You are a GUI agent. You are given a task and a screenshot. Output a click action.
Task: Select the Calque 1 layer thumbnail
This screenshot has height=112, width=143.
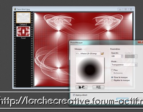point(23,18)
